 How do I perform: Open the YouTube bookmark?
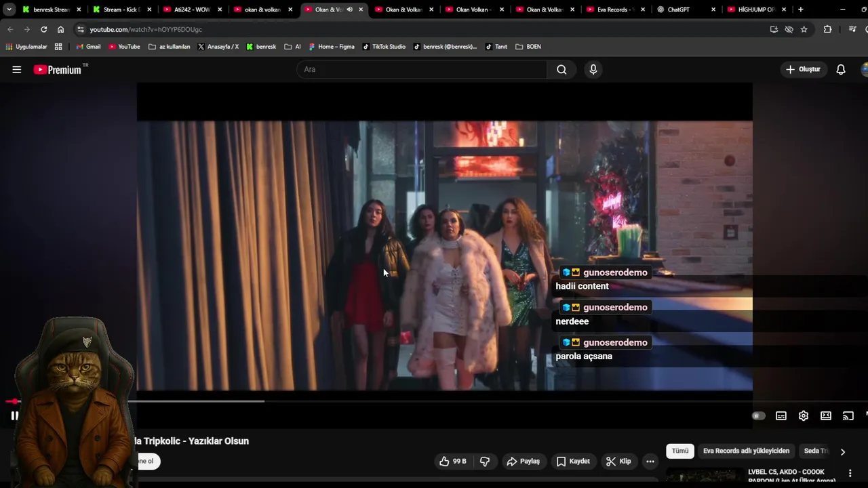tap(124, 47)
